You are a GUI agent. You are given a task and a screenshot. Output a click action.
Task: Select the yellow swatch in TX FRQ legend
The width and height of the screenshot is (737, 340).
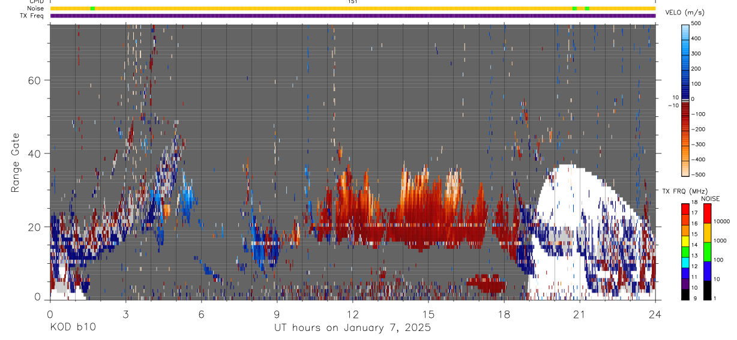tap(685, 241)
